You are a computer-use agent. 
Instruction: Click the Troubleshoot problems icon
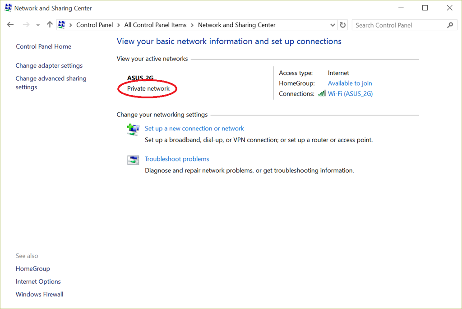[x=133, y=160]
